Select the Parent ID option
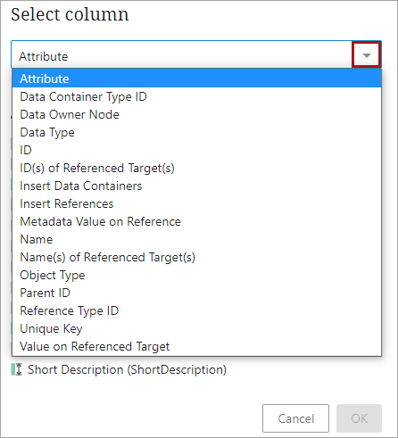This screenshot has height=438, width=398. coord(196,293)
